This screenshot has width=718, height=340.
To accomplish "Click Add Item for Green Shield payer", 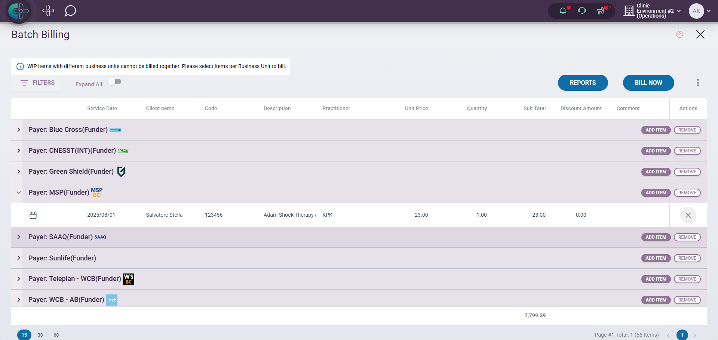I will click(x=656, y=172).
